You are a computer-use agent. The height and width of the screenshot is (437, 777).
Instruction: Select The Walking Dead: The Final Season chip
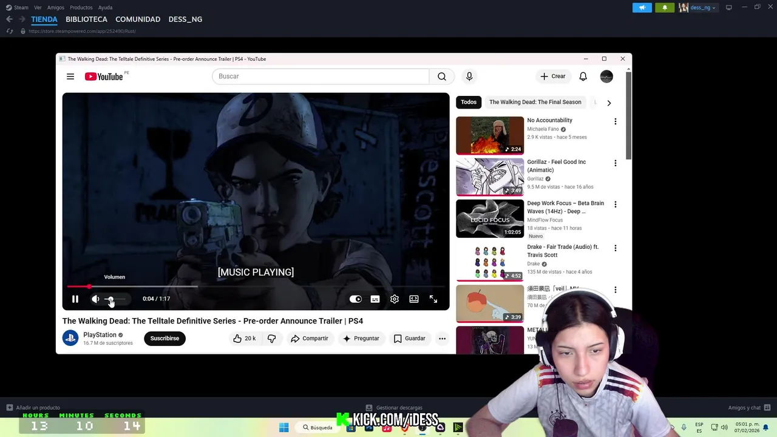click(x=535, y=102)
